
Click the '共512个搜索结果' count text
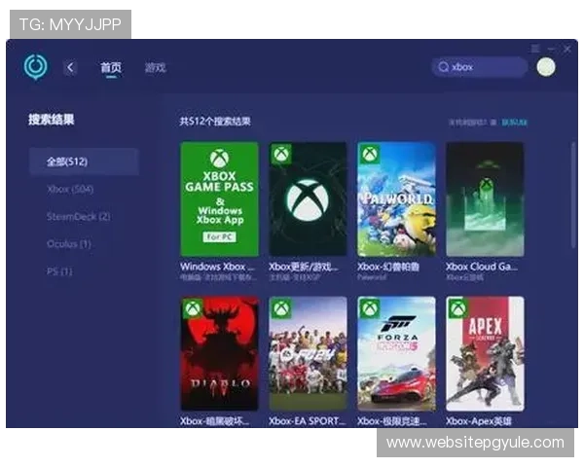click(x=215, y=121)
